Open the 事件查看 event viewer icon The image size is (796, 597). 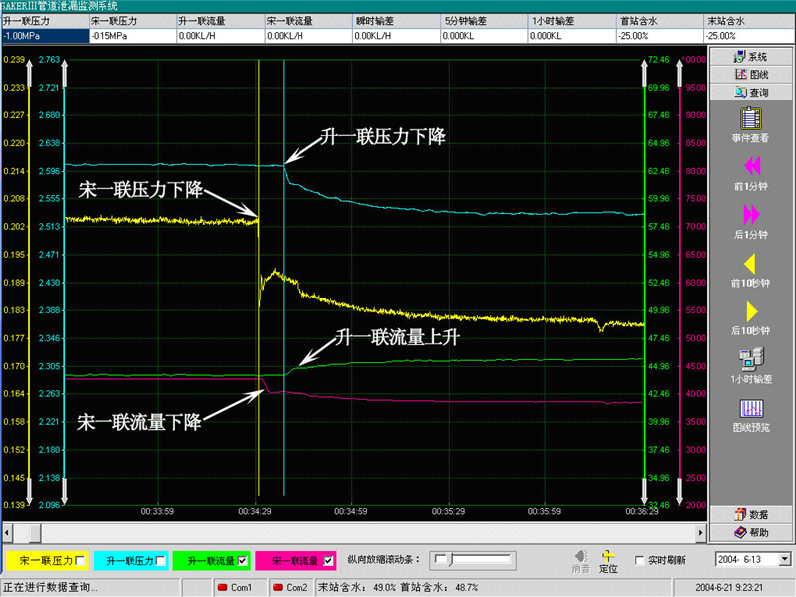[751, 118]
